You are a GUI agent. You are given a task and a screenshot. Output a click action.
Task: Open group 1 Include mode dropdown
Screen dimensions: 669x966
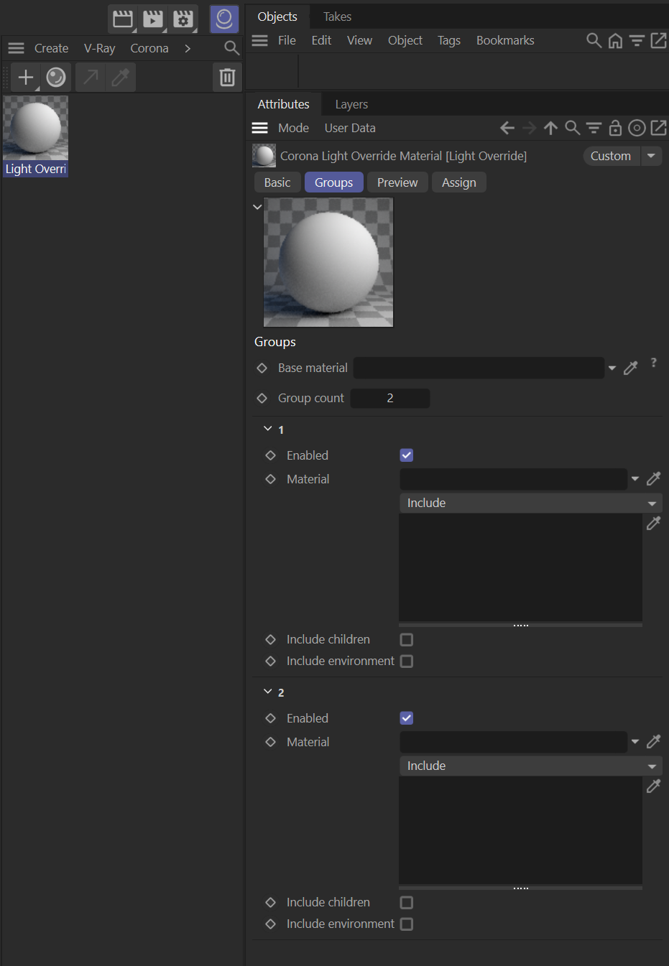tap(530, 503)
